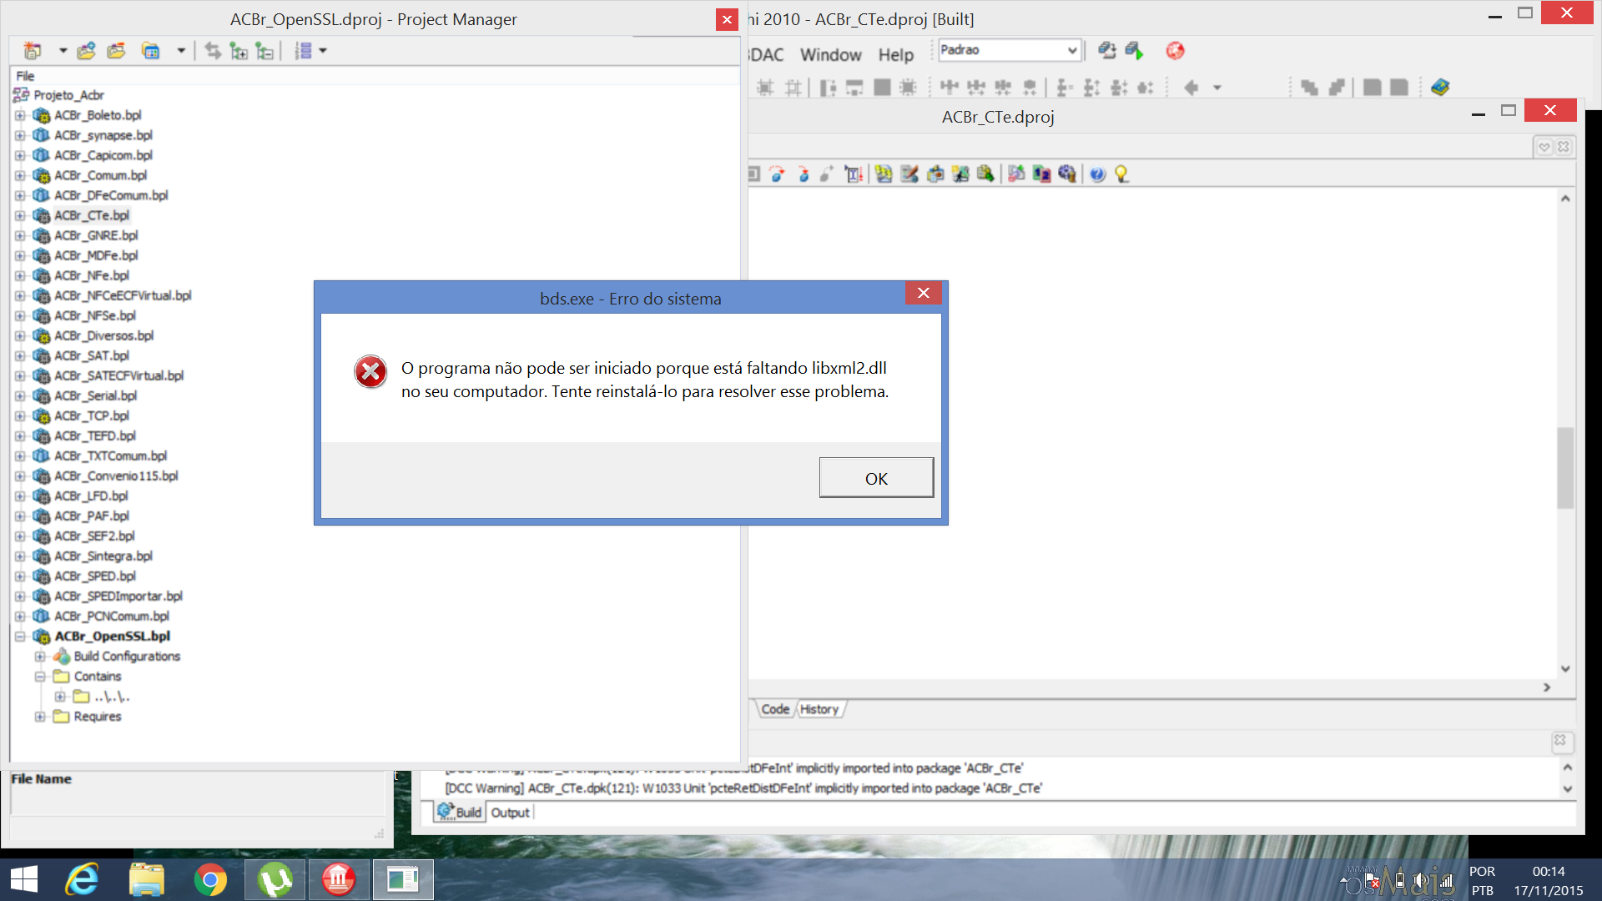The height and width of the screenshot is (901, 1602).
Task: Click the POR PTB language indicator
Action: pos(1483,881)
